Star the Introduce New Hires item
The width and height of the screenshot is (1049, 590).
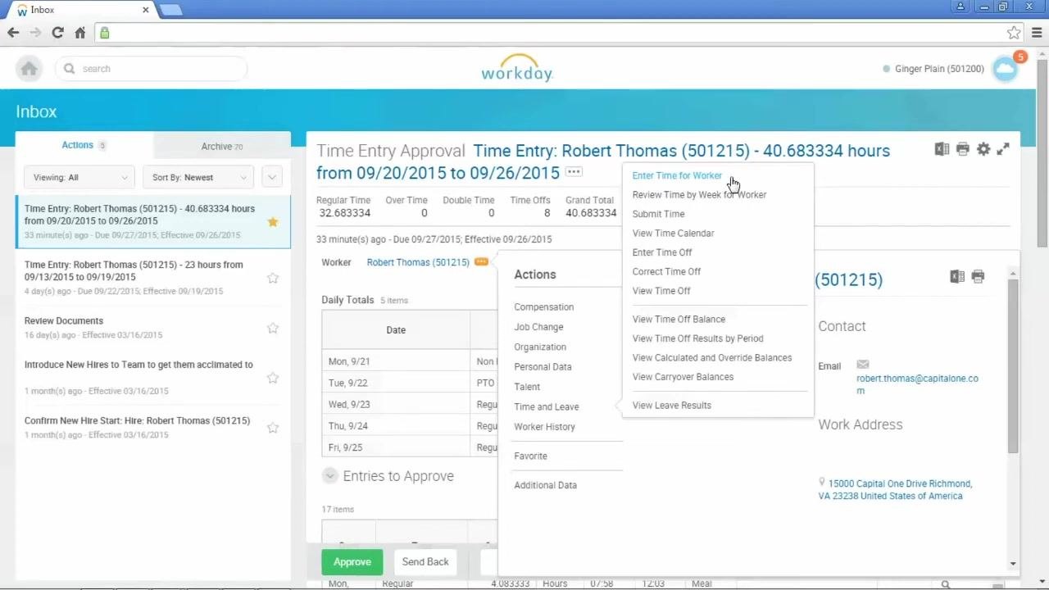pyautogui.click(x=273, y=378)
